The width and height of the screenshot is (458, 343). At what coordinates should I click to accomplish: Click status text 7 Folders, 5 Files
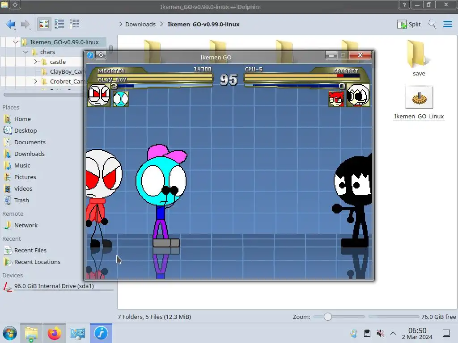(x=154, y=317)
